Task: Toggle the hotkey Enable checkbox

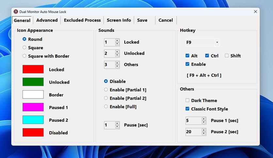Action: [187, 64]
